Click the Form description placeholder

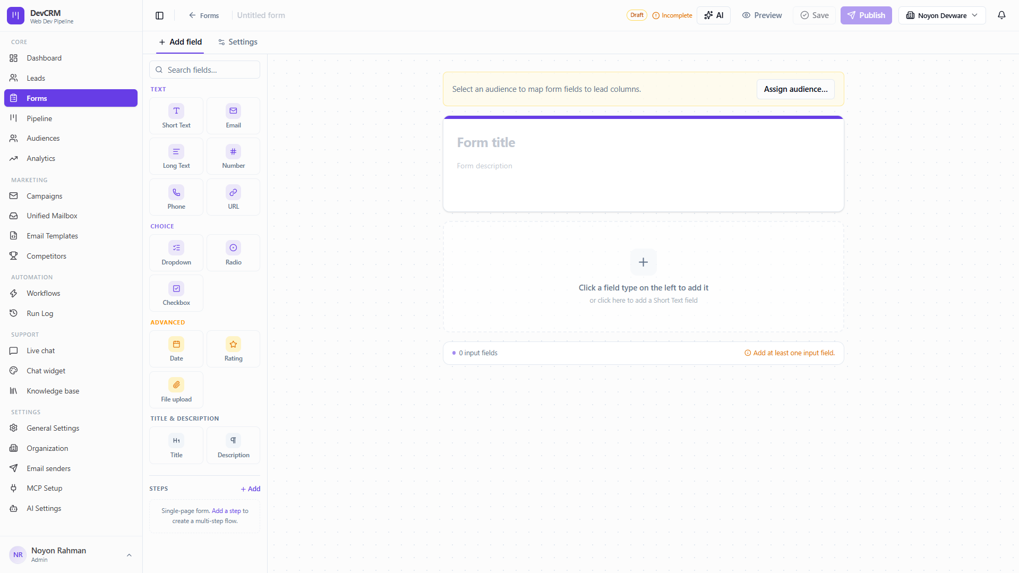pos(484,166)
